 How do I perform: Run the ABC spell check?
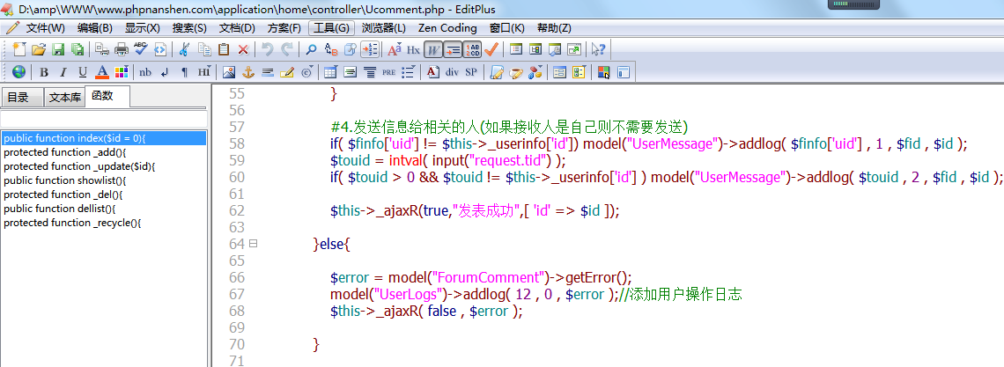coord(141,49)
